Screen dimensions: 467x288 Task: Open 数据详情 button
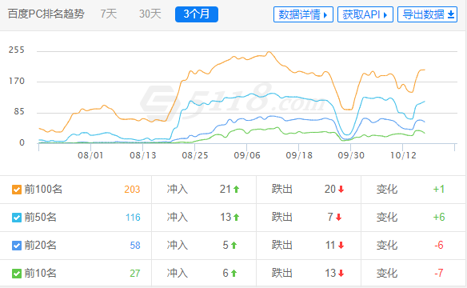[x=303, y=14]
